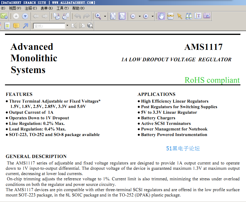Click the grey forward arrow in toolbar

coord(45,16)
